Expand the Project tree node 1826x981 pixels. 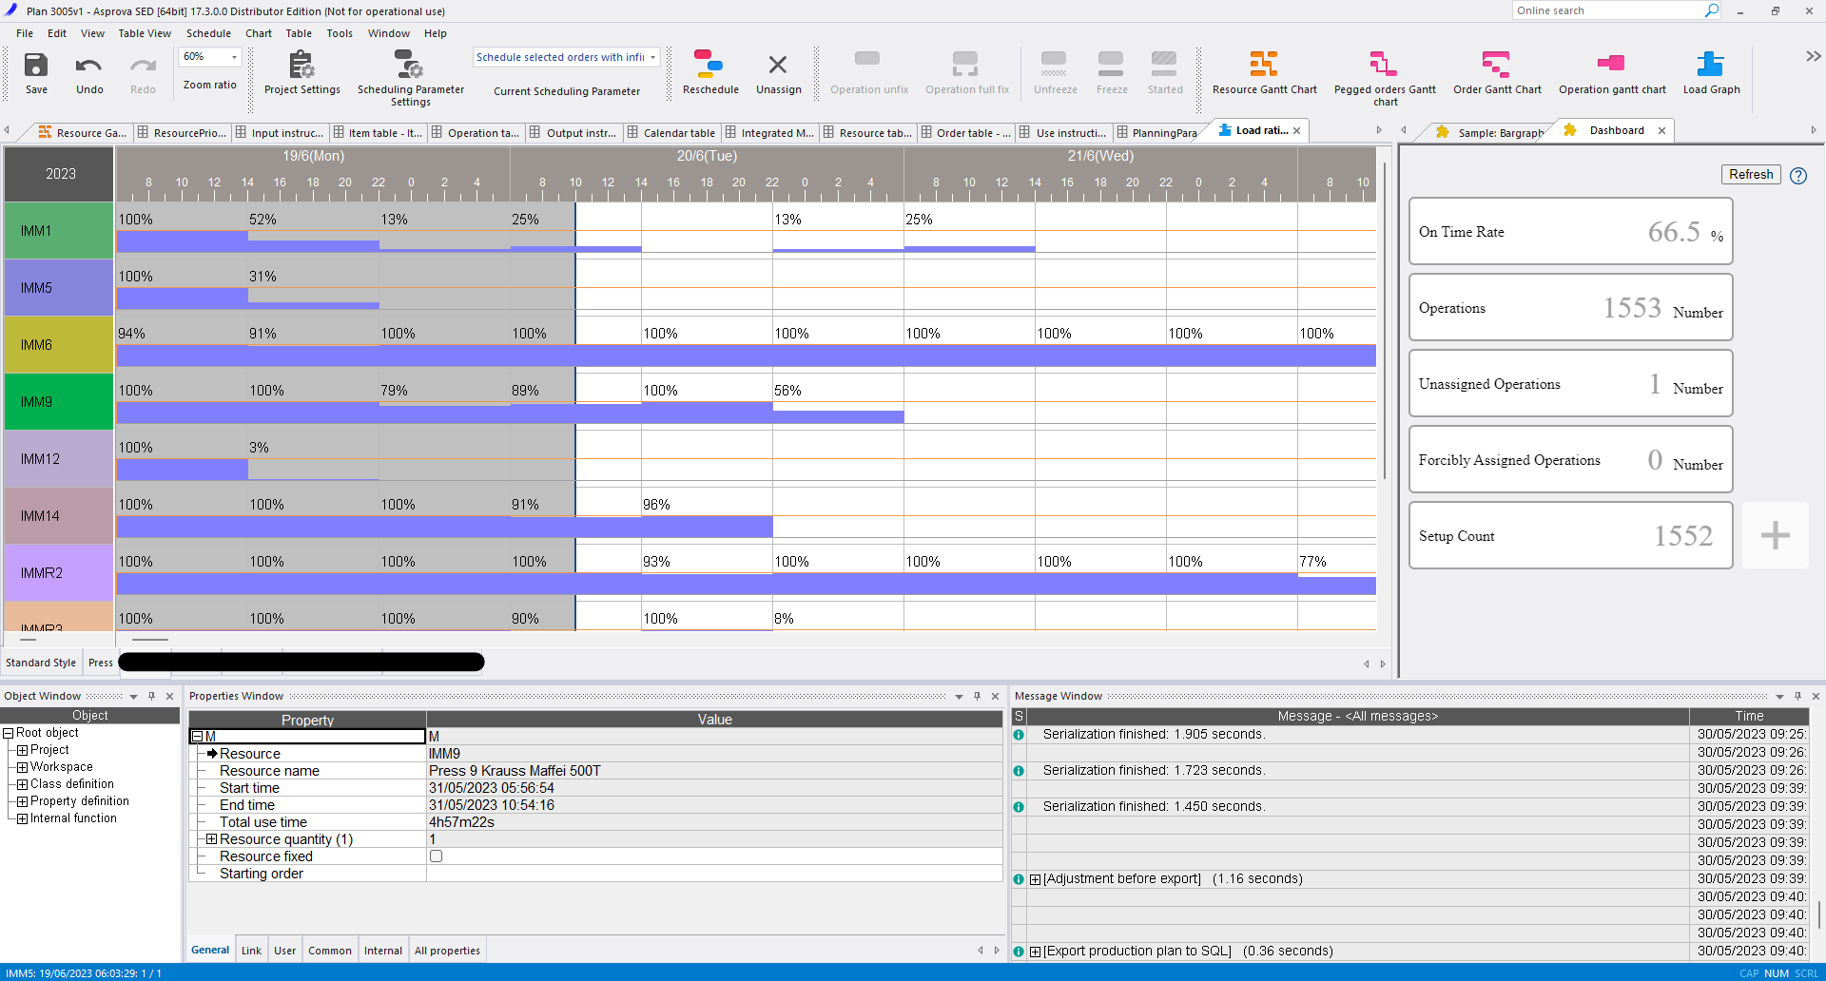22,750
